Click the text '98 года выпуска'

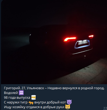pyautogui.click(x=17, y=98)
